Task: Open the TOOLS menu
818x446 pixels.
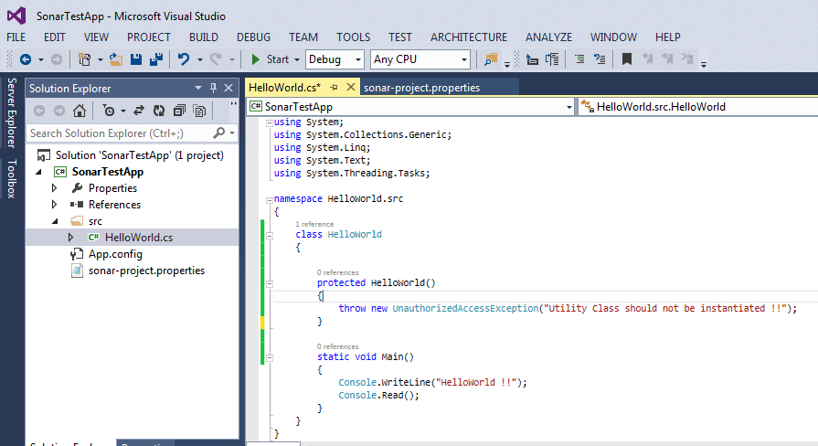Action: (x=353, y=37)
